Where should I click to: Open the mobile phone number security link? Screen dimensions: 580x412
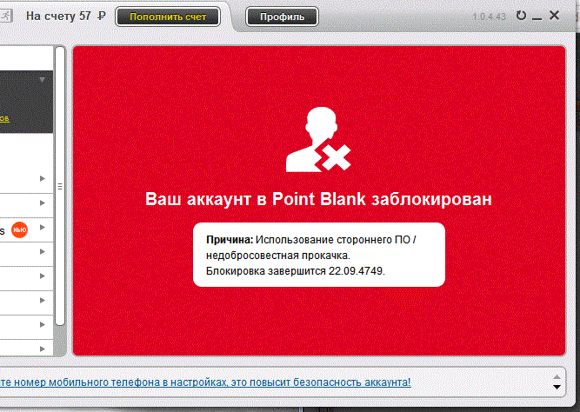pyautogui.click(x=205, y=382)
